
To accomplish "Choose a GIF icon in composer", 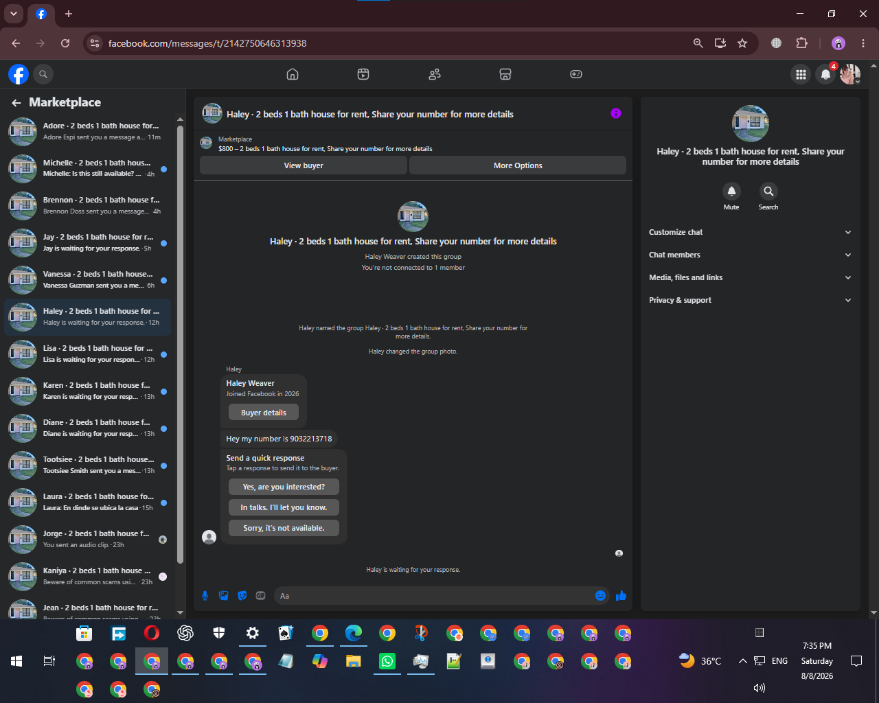I will point(260,596).
